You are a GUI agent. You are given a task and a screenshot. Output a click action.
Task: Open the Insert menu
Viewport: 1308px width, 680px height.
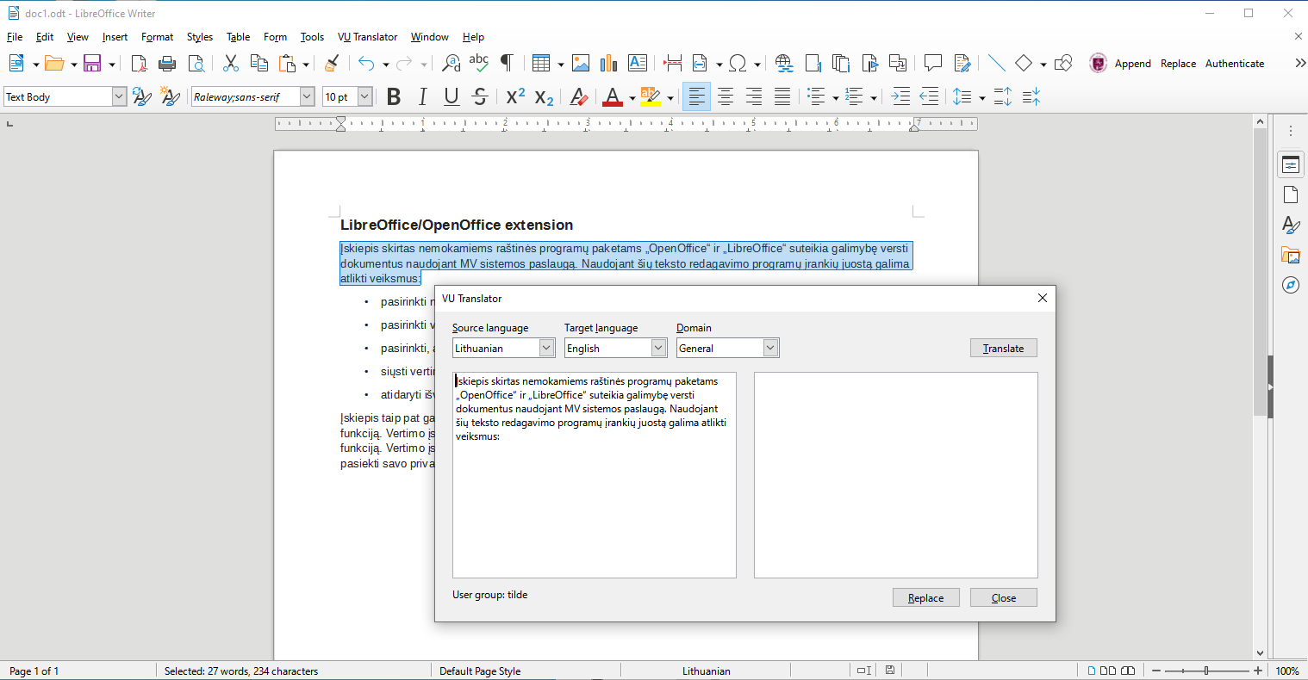pos(115,37)
